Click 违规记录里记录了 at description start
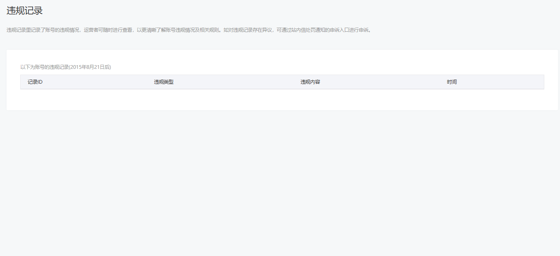 (26, 30)
